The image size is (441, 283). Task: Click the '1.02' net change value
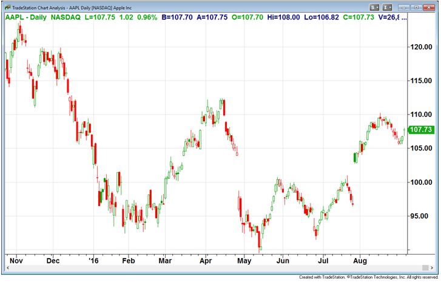pyautogui.click(x=126, y=17)
